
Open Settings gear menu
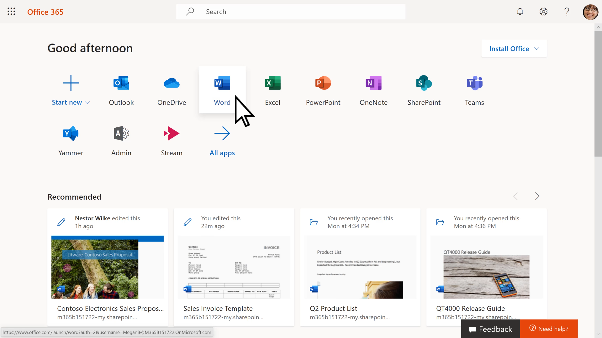coord(543,12)
